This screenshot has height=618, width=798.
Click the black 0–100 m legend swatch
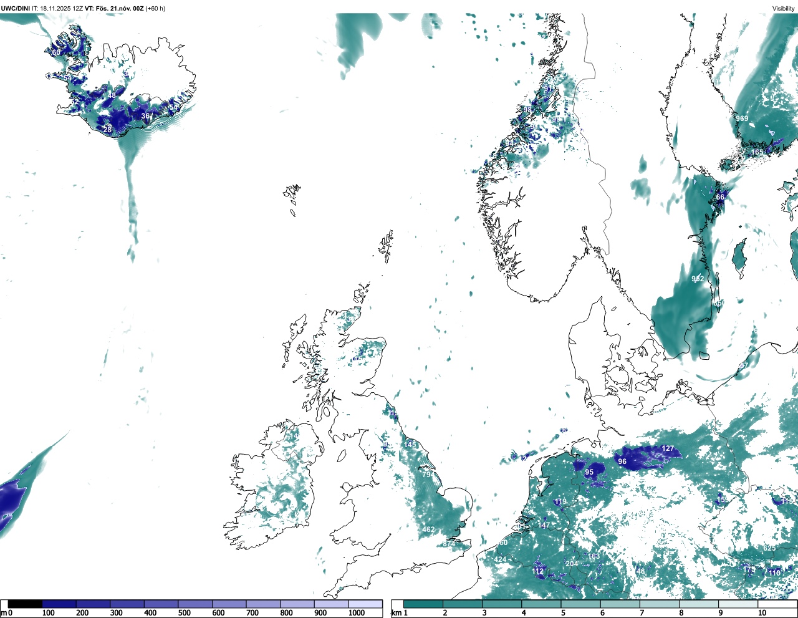click(x=26, y=604)
